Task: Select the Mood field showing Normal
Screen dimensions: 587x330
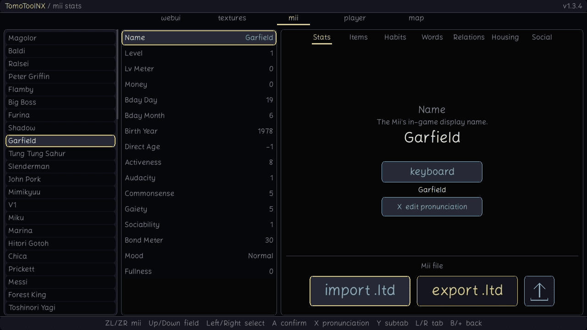Action: [x=199, y=256]
